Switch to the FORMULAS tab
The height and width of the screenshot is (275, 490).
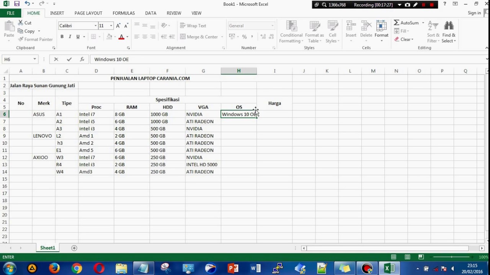(x=124, y=13)
